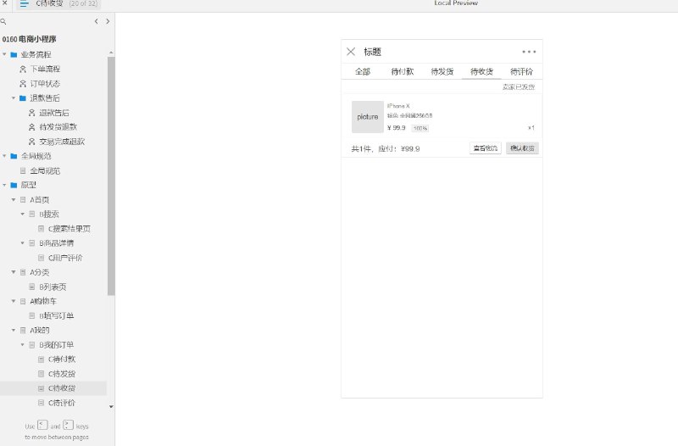The height and width of the screenshot is (446, 678).
Task: Click the 全局规范 folder icon
Action: [x=14, y=156]
